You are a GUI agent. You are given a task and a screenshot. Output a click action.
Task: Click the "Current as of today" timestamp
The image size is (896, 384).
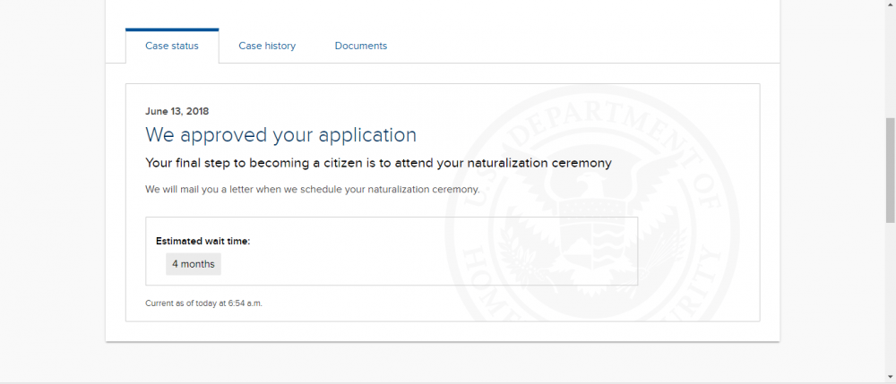click(203, 303)
